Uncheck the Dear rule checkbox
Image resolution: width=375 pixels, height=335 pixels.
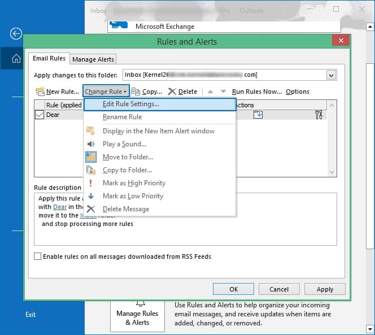(40, 115)
